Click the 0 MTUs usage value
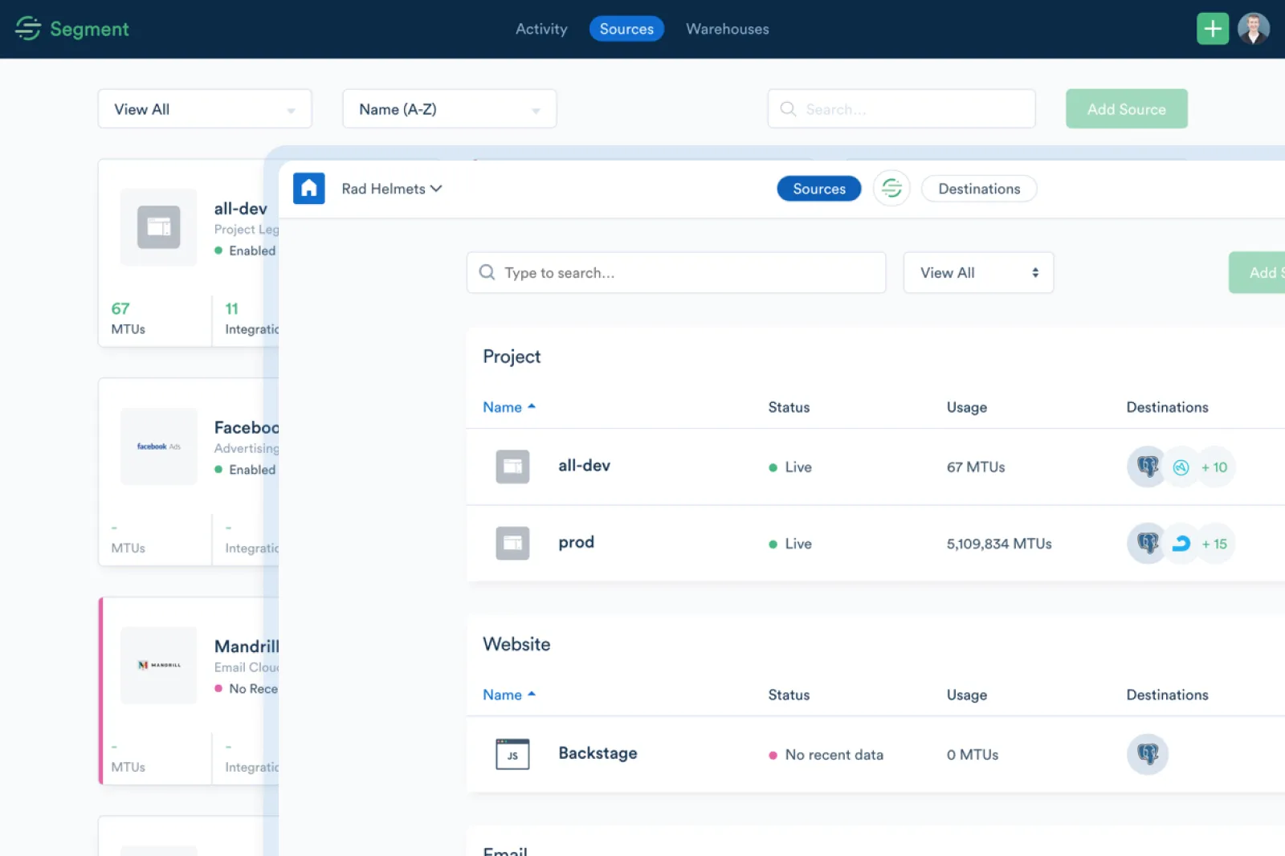The image size is (1285, 856). [x=973, y=755]
